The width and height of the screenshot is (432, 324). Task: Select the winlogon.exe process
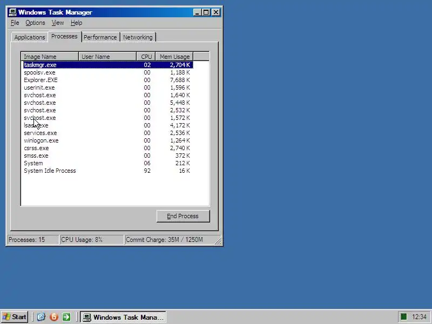coord(108,140)
